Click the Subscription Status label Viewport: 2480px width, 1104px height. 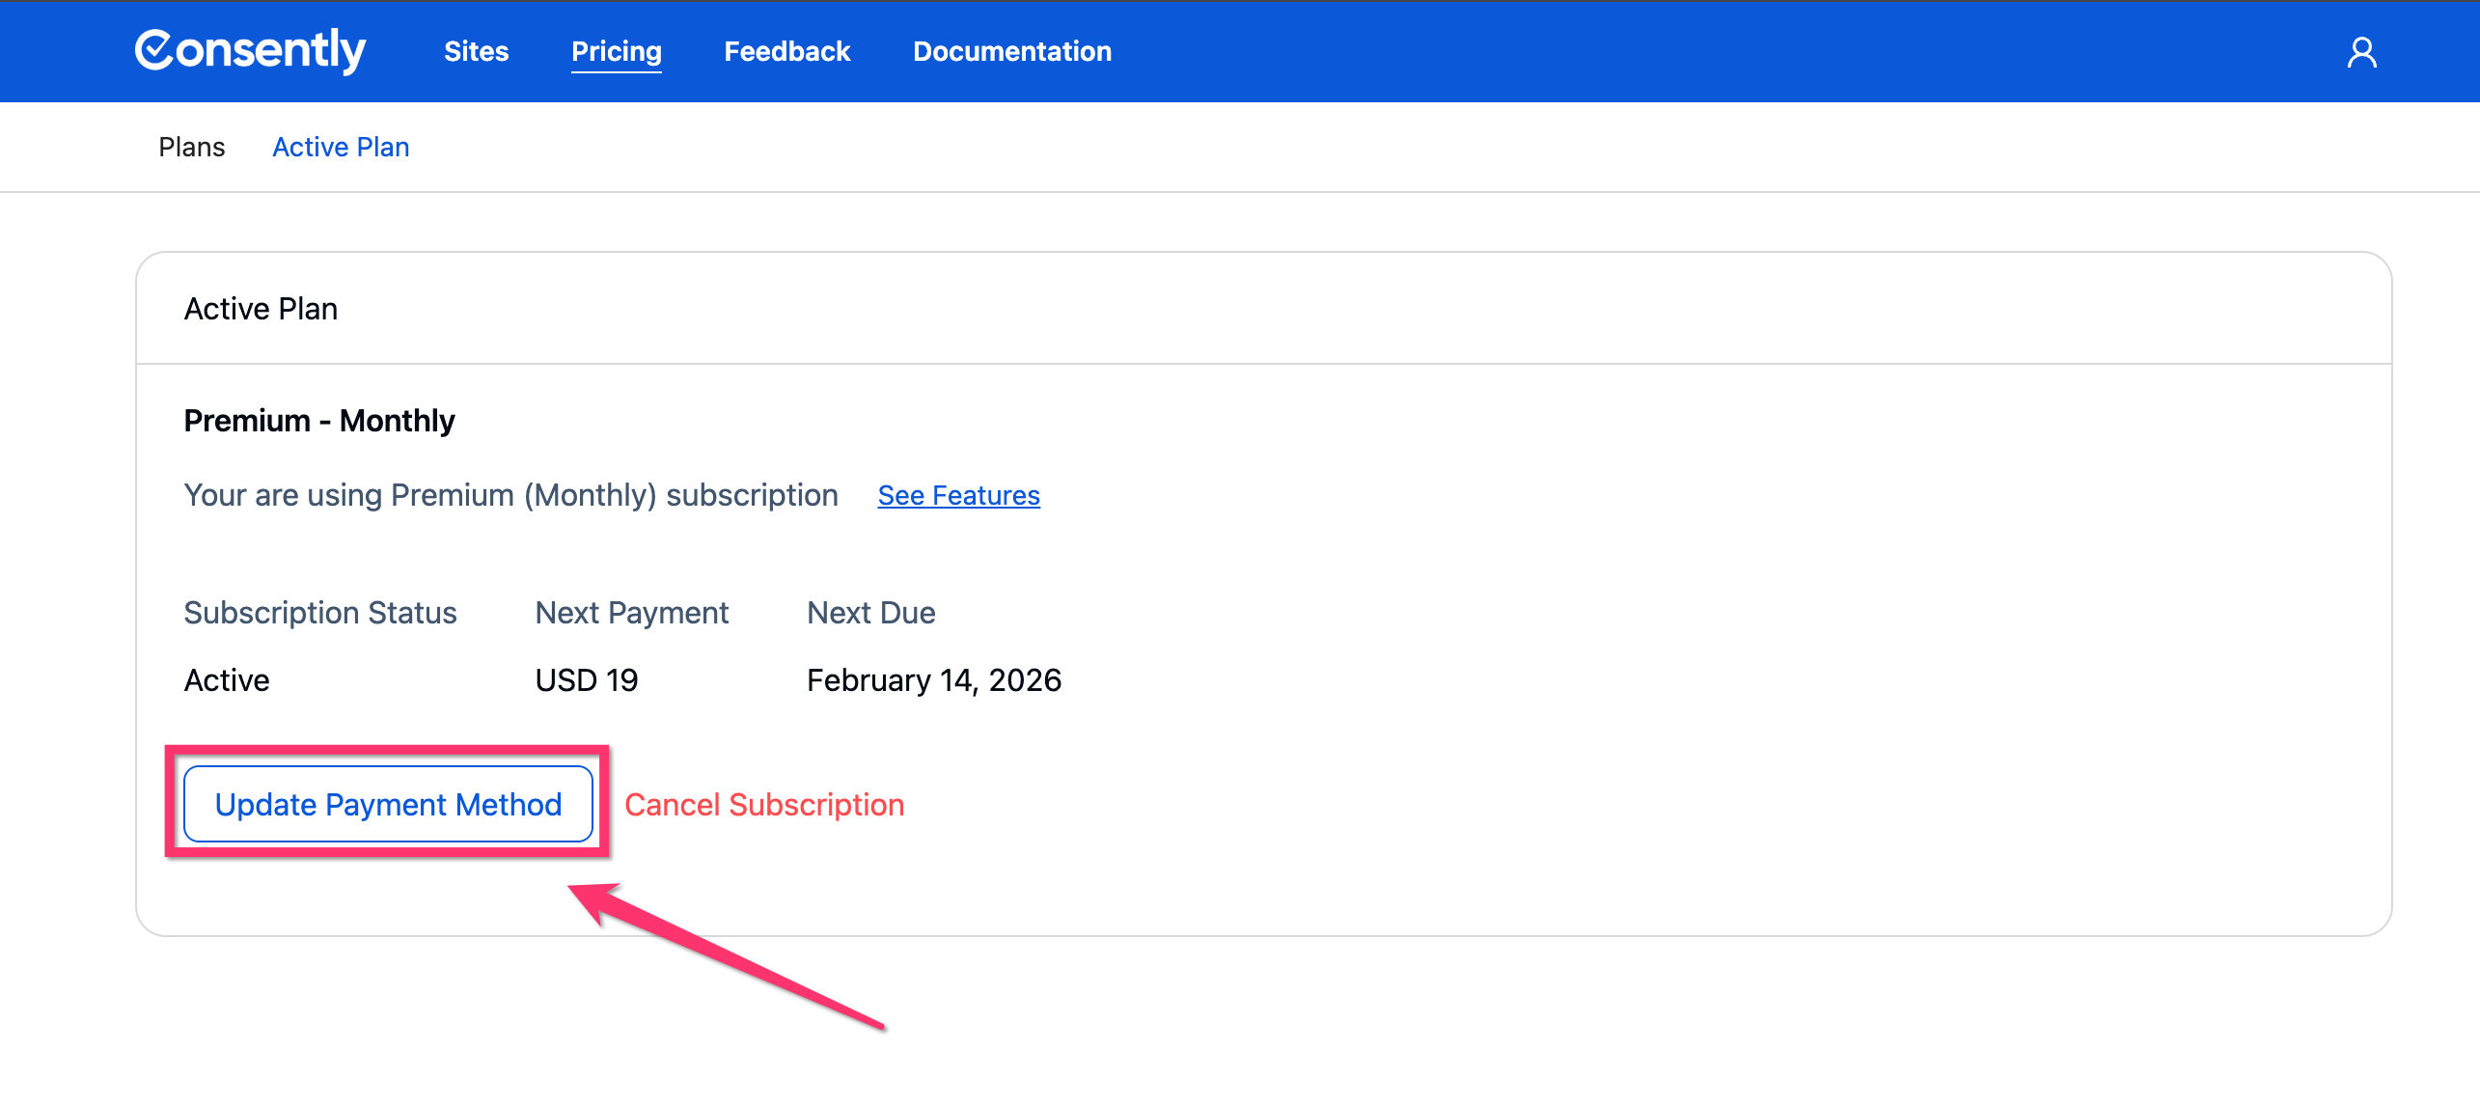click(x=319, y=613)
